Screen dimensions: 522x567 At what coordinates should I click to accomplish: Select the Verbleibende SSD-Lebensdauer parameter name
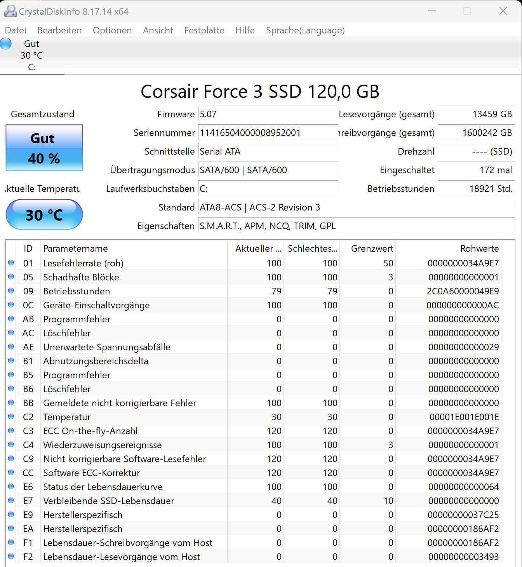coord(109,501)
